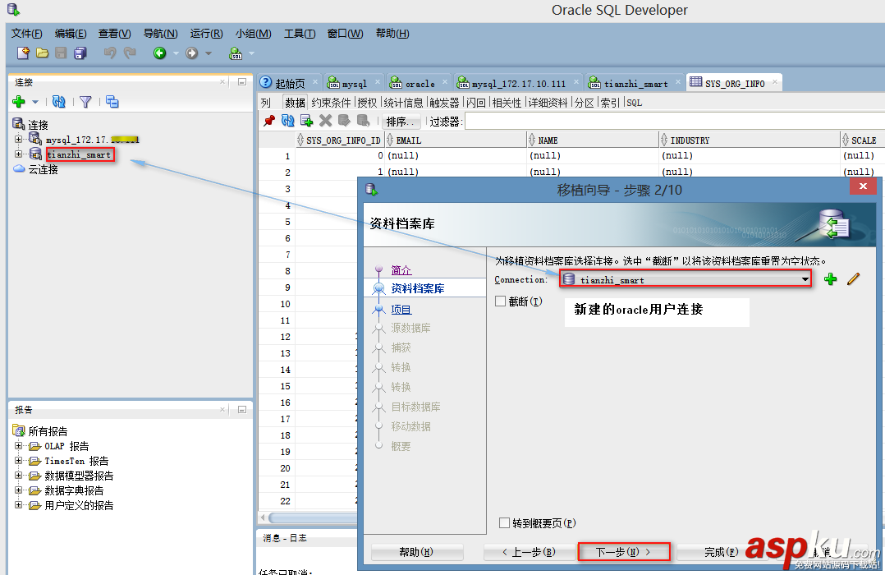Click the Undo arrow icon
Image resolution: width=885 pixels, height=575 pixels.
pyautogui.click(x=110, y=53)
